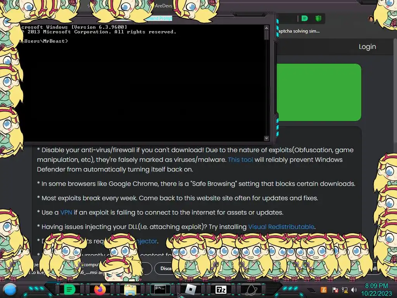Follow the VPN hyperlink
This screenshot has height=298, width=397.
[66, 212]
